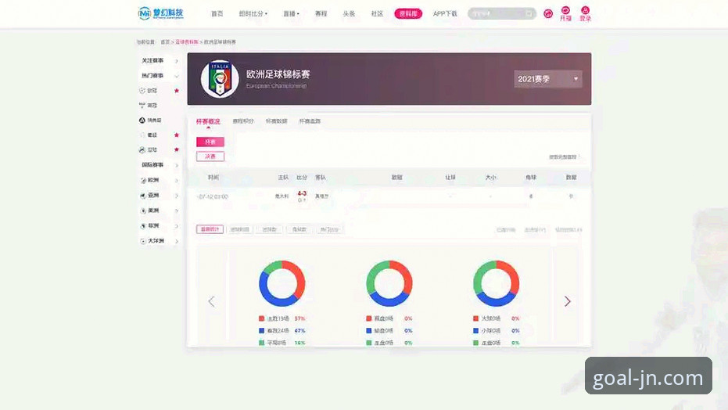Image resolution: width=728 pixels, height=410 pixels.
Task: Open the 首页 nav item
Action: click(x=217, y=14)
